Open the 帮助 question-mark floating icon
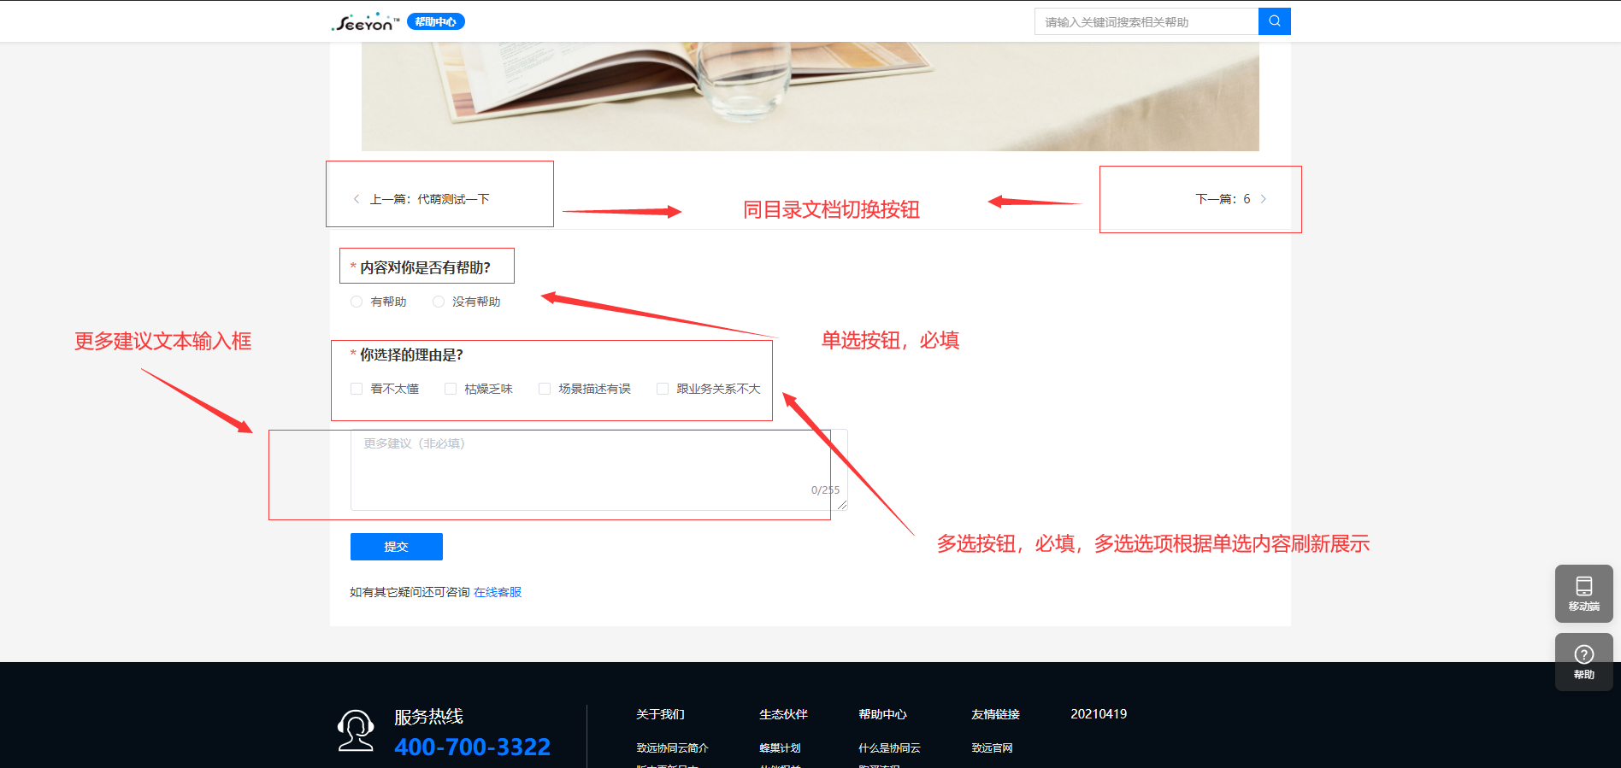The height and width of the screenshot is (768, 1621). (x=1584, y=662)
